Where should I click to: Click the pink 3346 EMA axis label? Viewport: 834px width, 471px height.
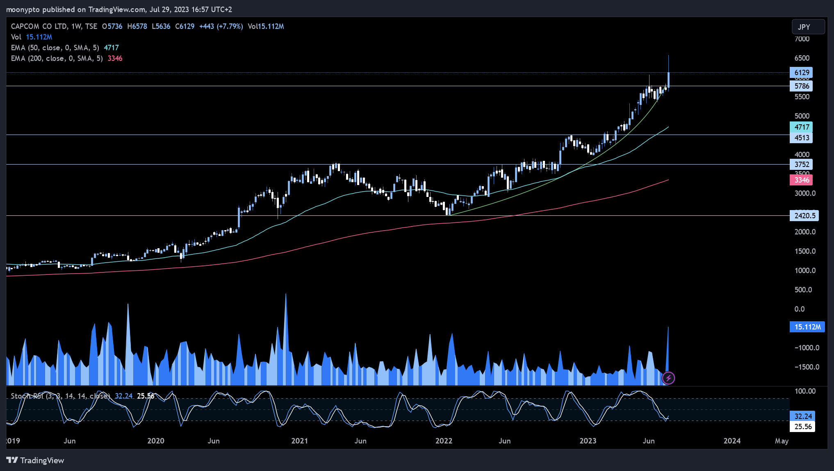tap(801, 180)
